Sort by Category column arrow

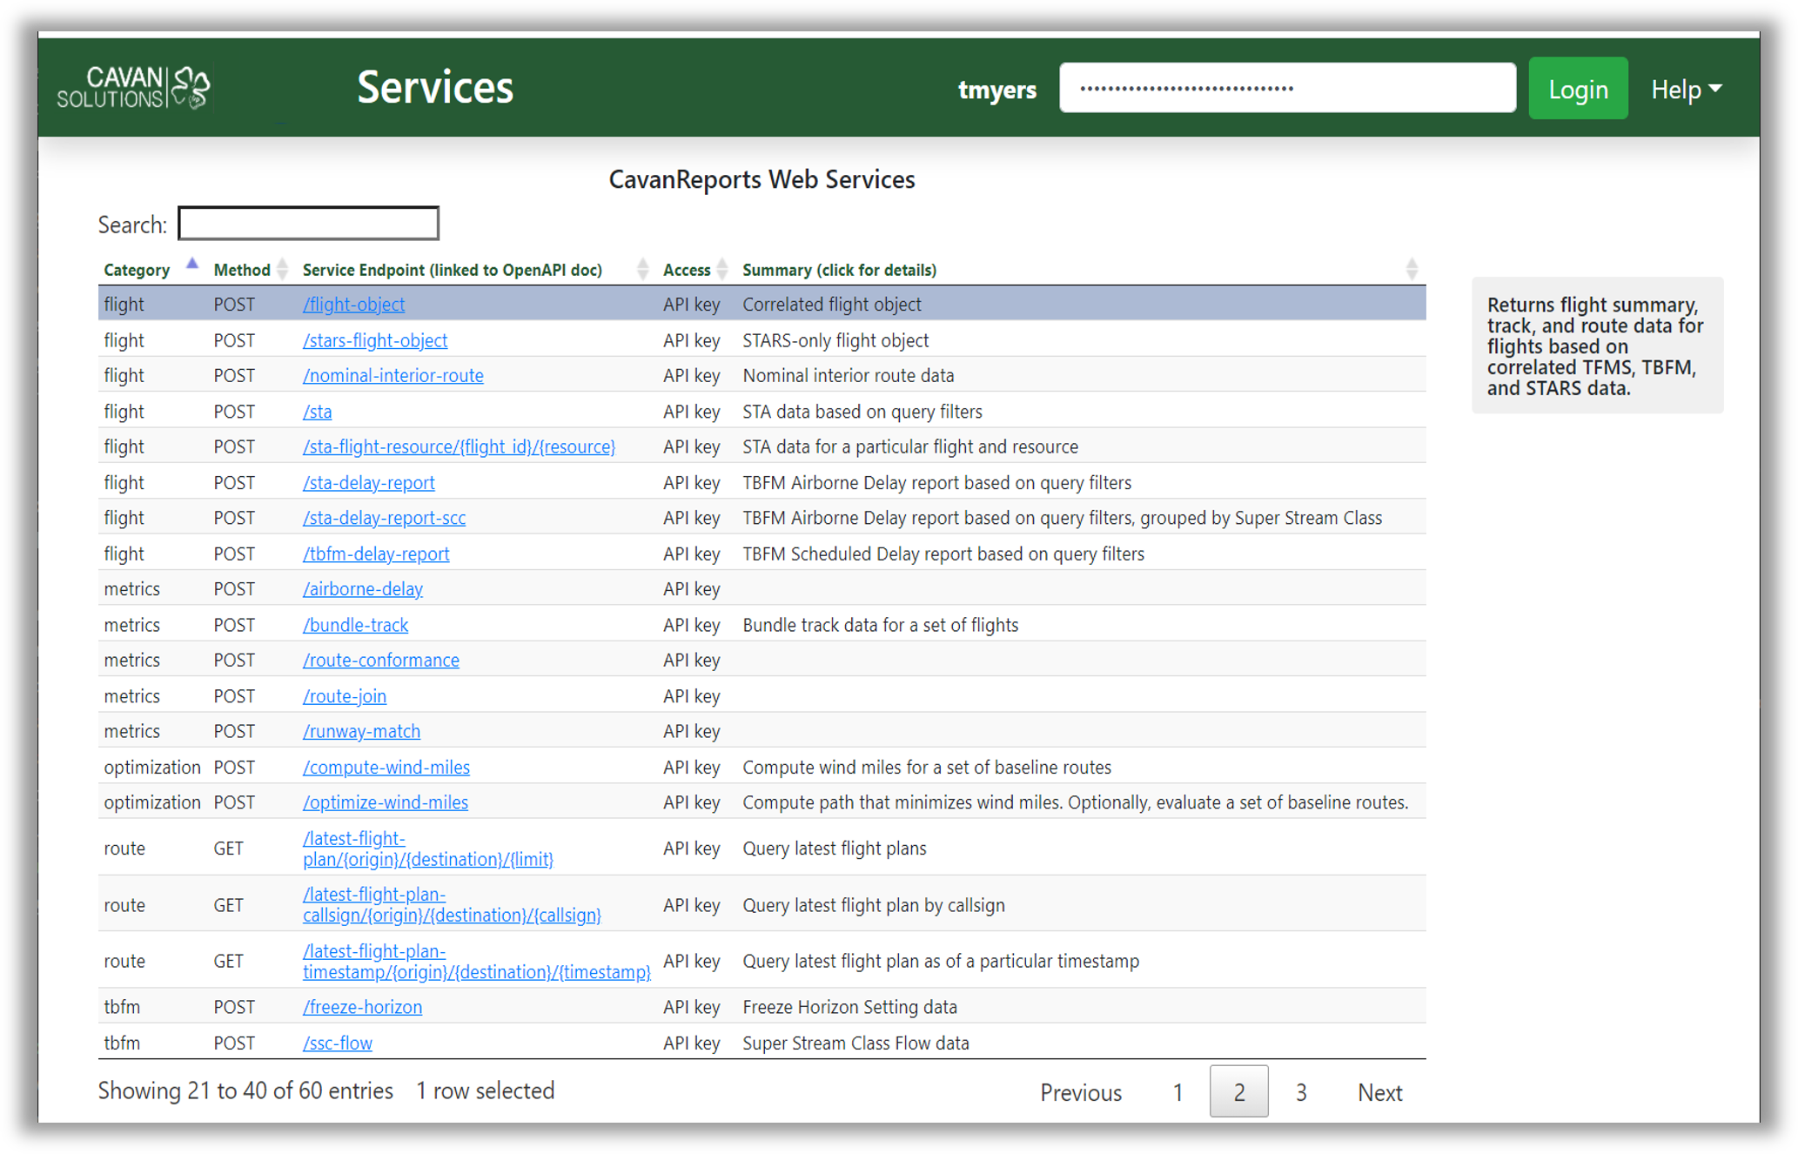point(192,265)
